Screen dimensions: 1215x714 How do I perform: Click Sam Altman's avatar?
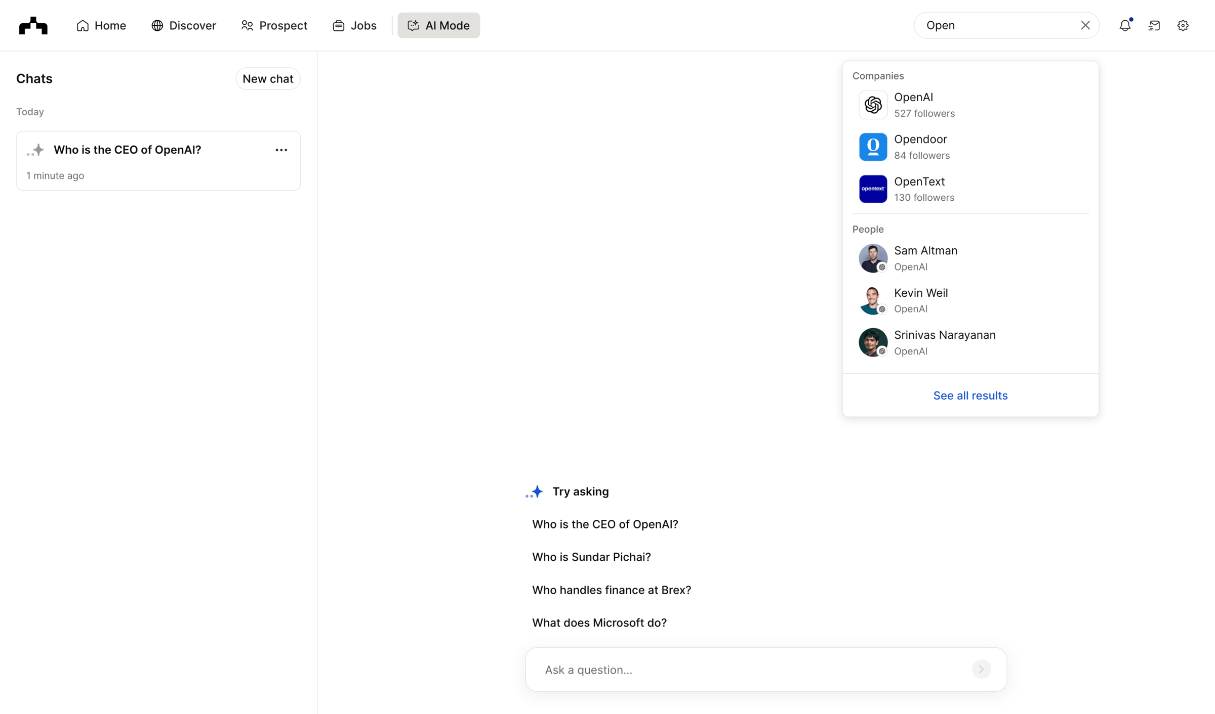(x=873, y=258)
